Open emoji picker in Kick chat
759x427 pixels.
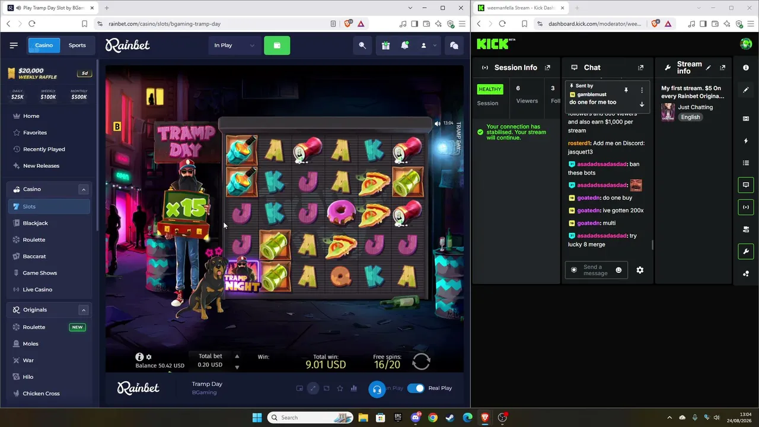click(618, 270)
